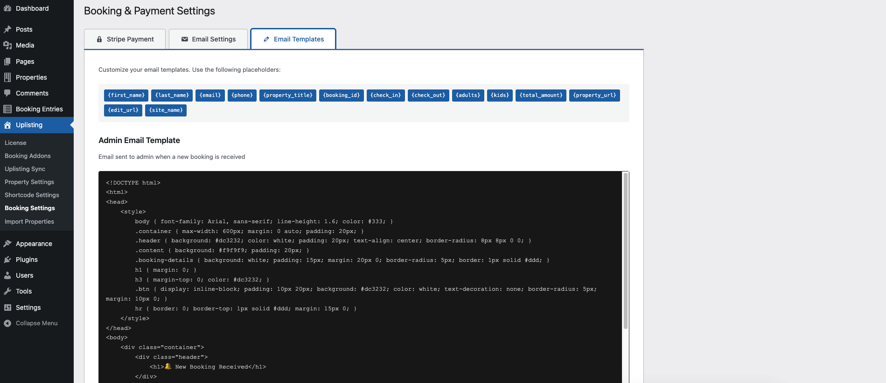Click the {booking_id} placeholder tag
Image resolution: width=886 pixels, height=383 pixels.
[342, 96]
